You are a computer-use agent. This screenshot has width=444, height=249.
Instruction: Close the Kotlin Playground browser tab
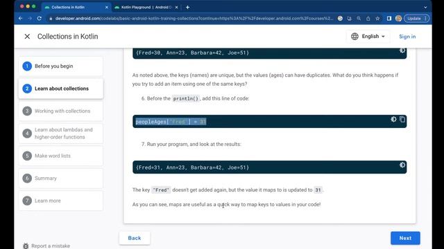click(x=176, y=8)
